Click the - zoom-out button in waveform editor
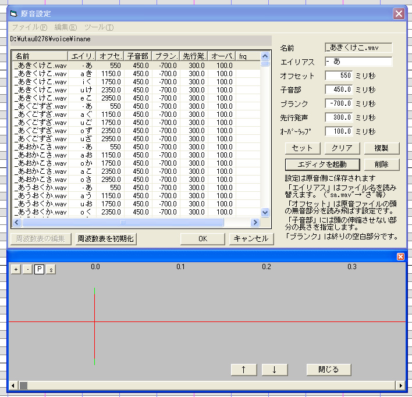This screenshot has width=412, height=397. point(27,270)
